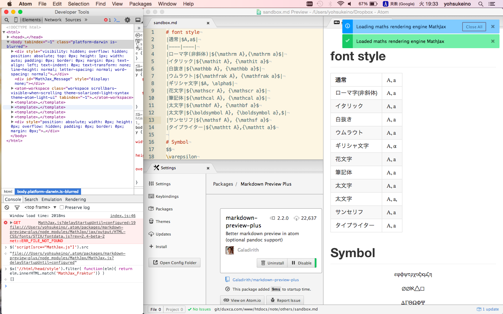Show the console drawer via prompt icon

tap(117, 20)
